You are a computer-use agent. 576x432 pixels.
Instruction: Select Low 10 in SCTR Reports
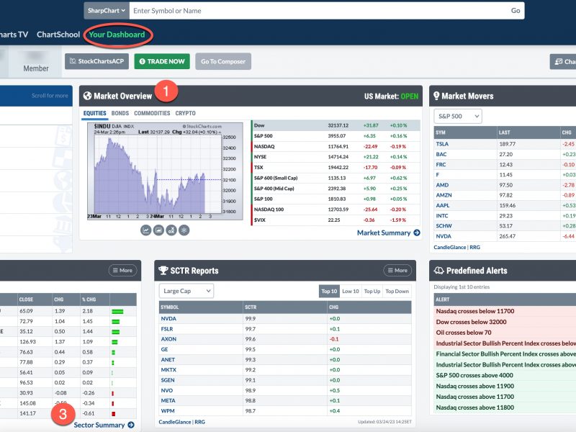pyautogui.click(x=351, y=291)
